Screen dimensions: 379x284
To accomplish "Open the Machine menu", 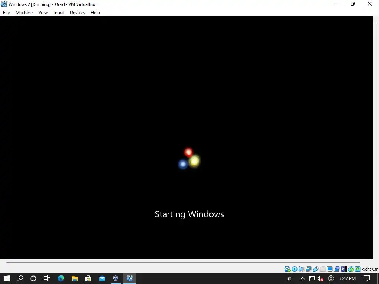I will coord(24,13).
